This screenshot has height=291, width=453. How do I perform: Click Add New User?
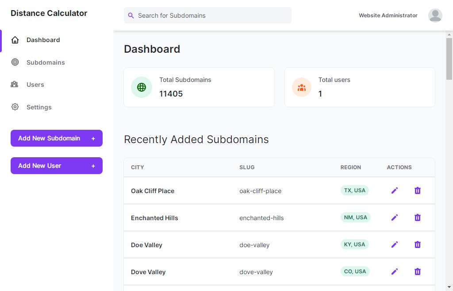[56, 166]
